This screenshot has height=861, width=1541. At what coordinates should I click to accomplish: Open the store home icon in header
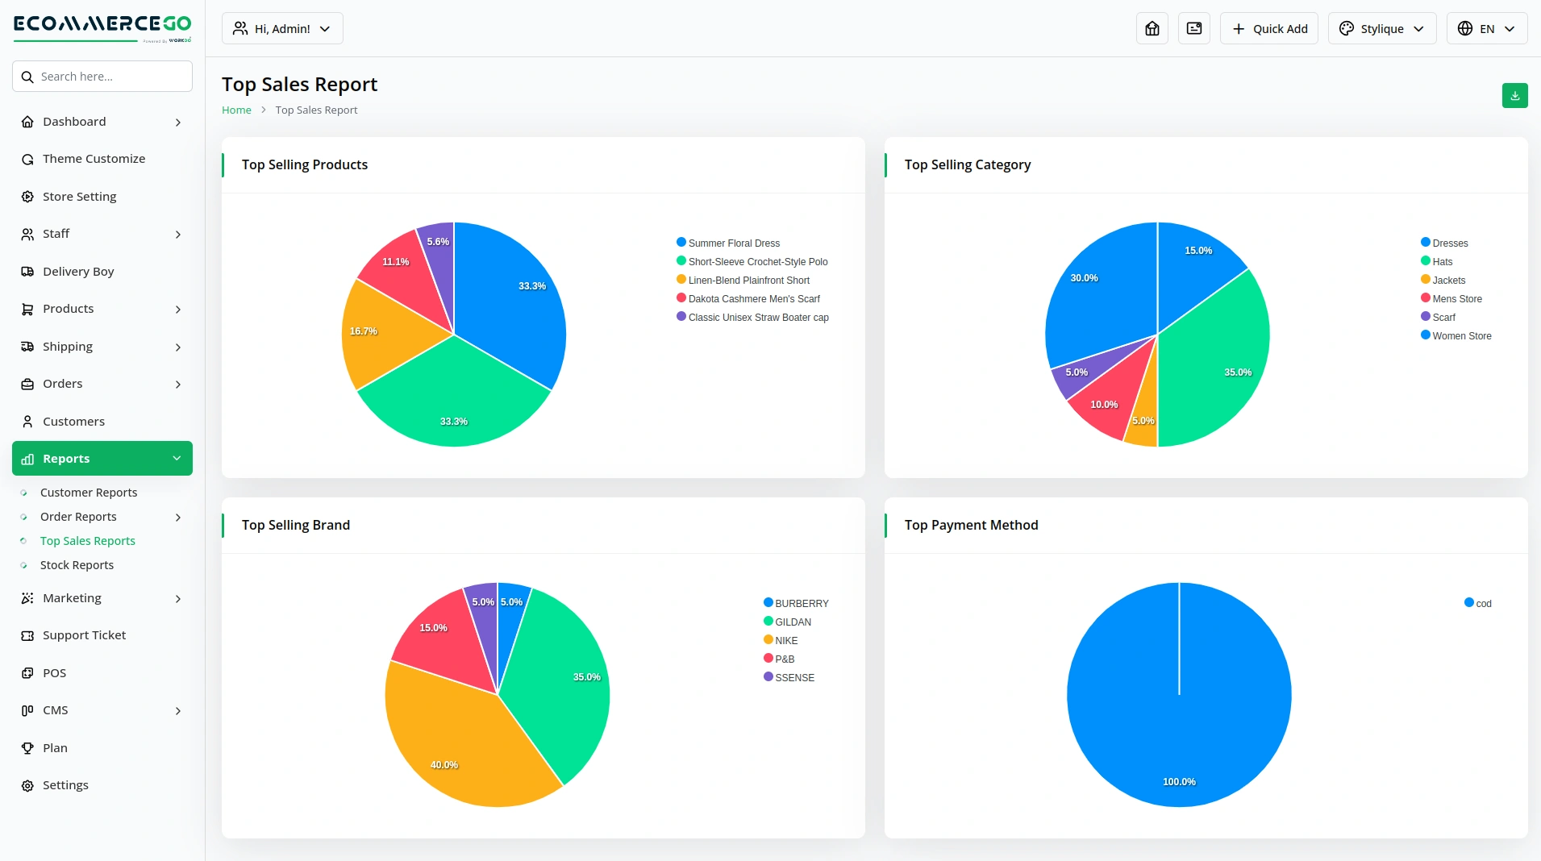1152,28
